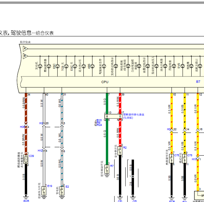Click the triangle B bus marker

pyautogui.click(x=25, y=56)
